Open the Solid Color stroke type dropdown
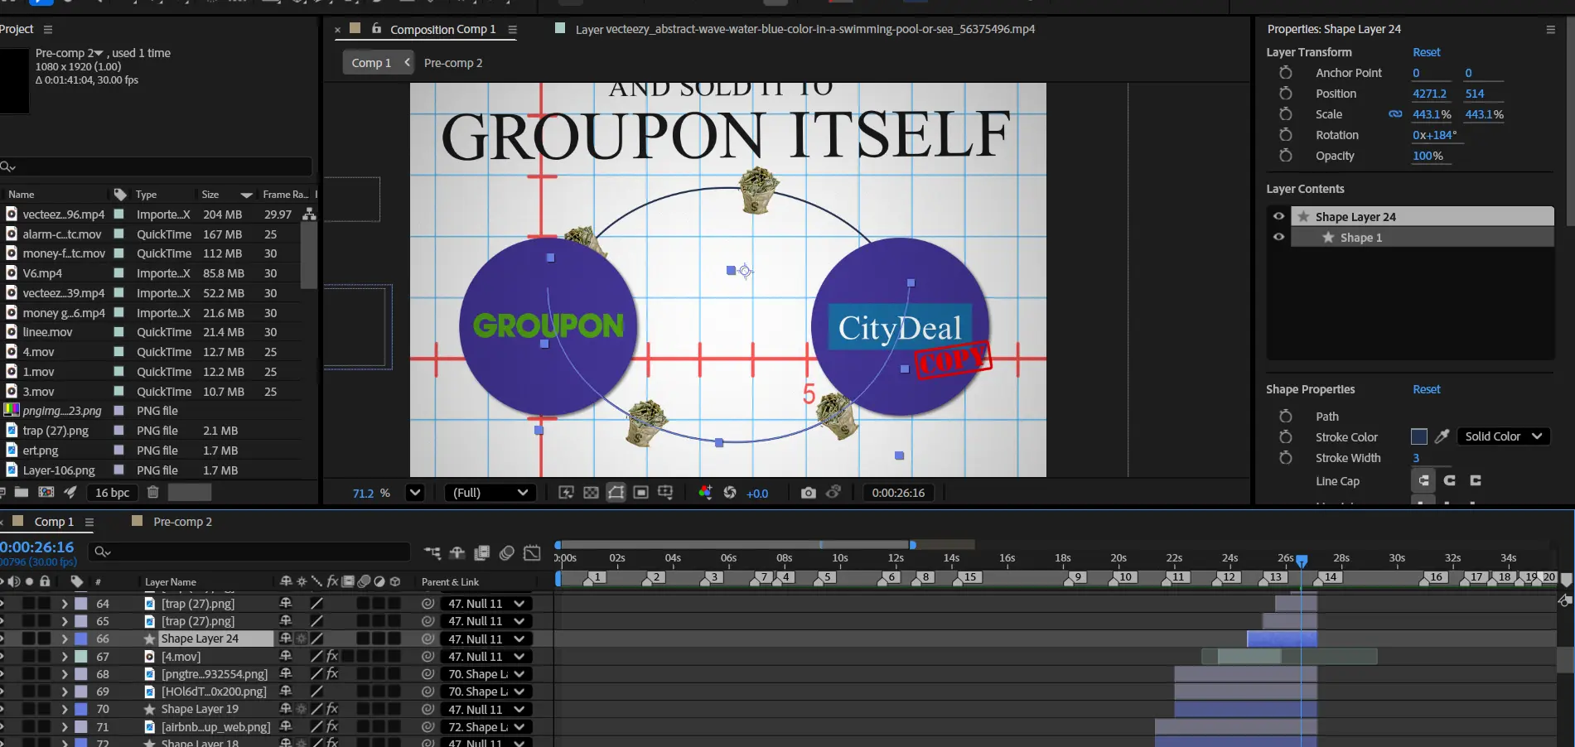 [x=1503, y=436]
